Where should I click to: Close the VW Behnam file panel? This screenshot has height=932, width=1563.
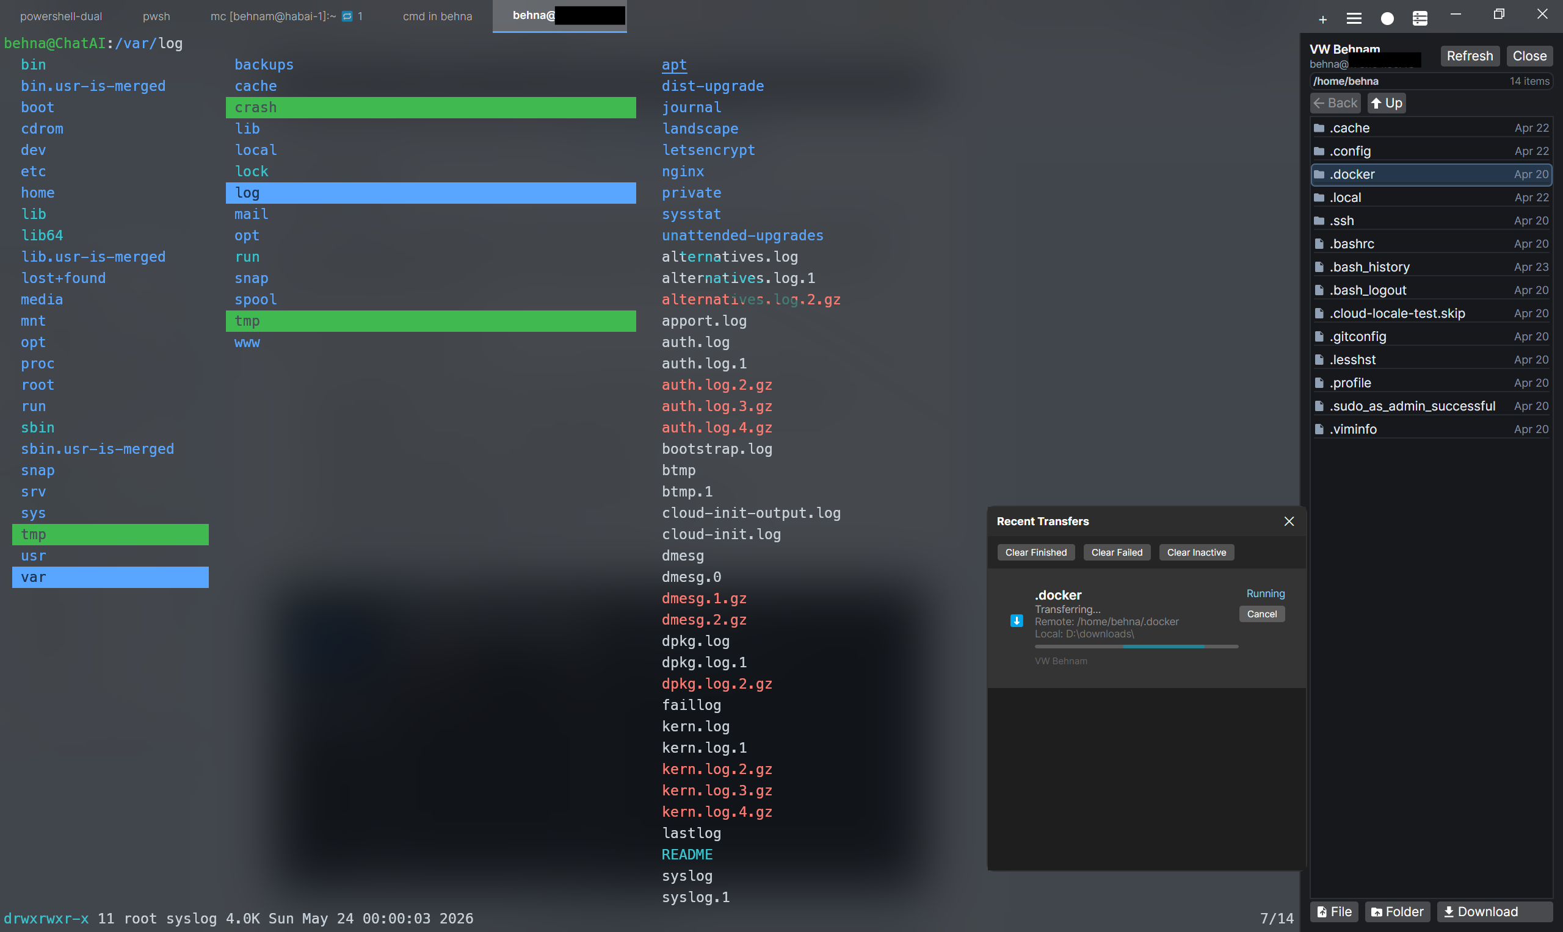[1529, 56]
